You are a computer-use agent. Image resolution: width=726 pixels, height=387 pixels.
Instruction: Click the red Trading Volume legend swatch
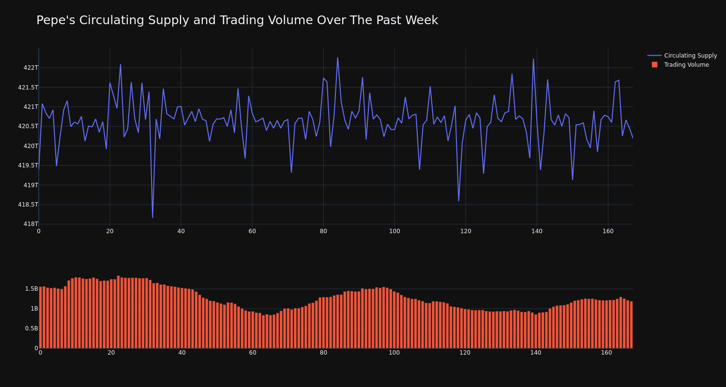coord(654,65)
